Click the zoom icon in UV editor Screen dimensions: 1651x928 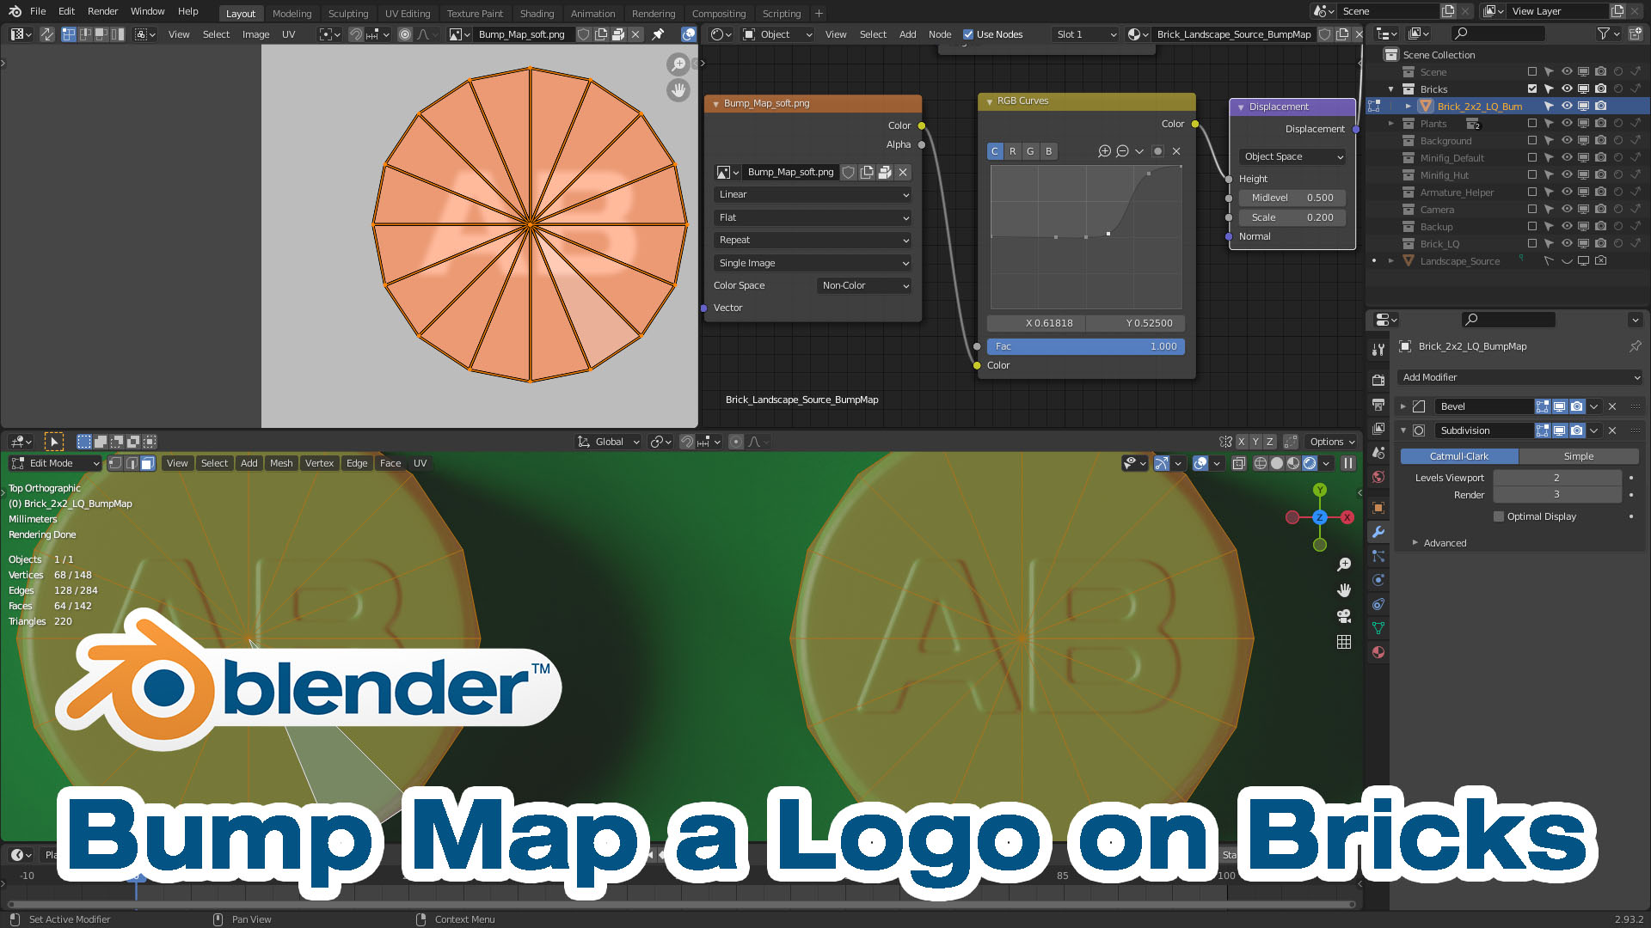pyautogui.click(x=678, y=64)
